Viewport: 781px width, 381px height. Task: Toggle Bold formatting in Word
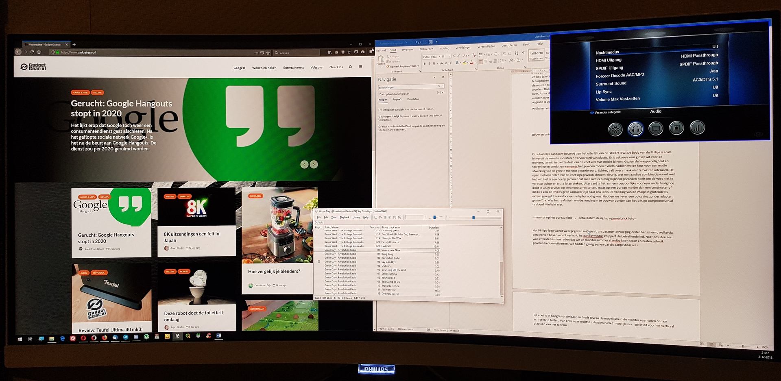425,63
